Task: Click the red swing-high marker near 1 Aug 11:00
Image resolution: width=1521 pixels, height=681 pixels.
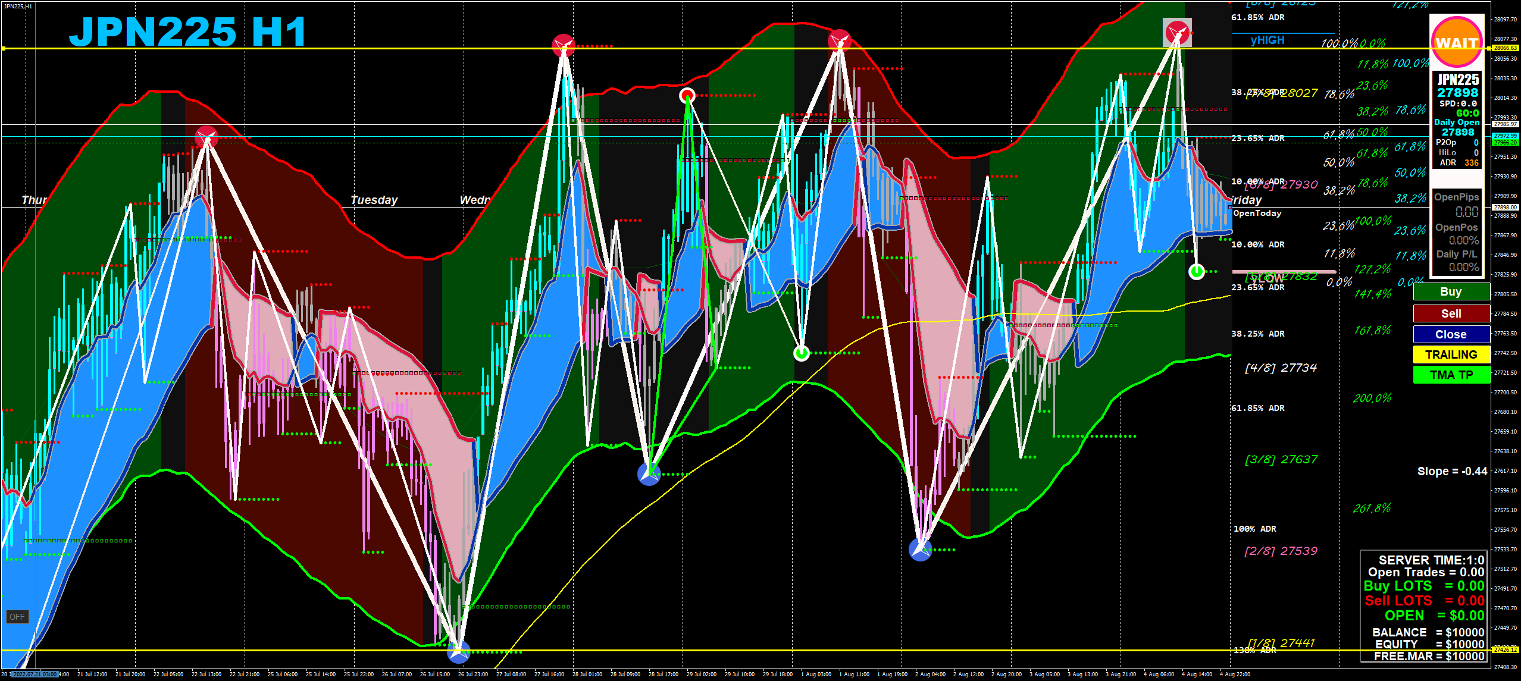Action: 839,40
